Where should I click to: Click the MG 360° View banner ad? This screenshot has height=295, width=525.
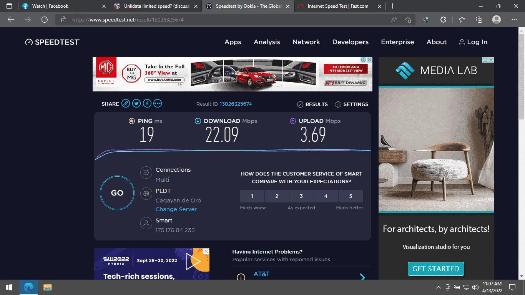point(233,74)
